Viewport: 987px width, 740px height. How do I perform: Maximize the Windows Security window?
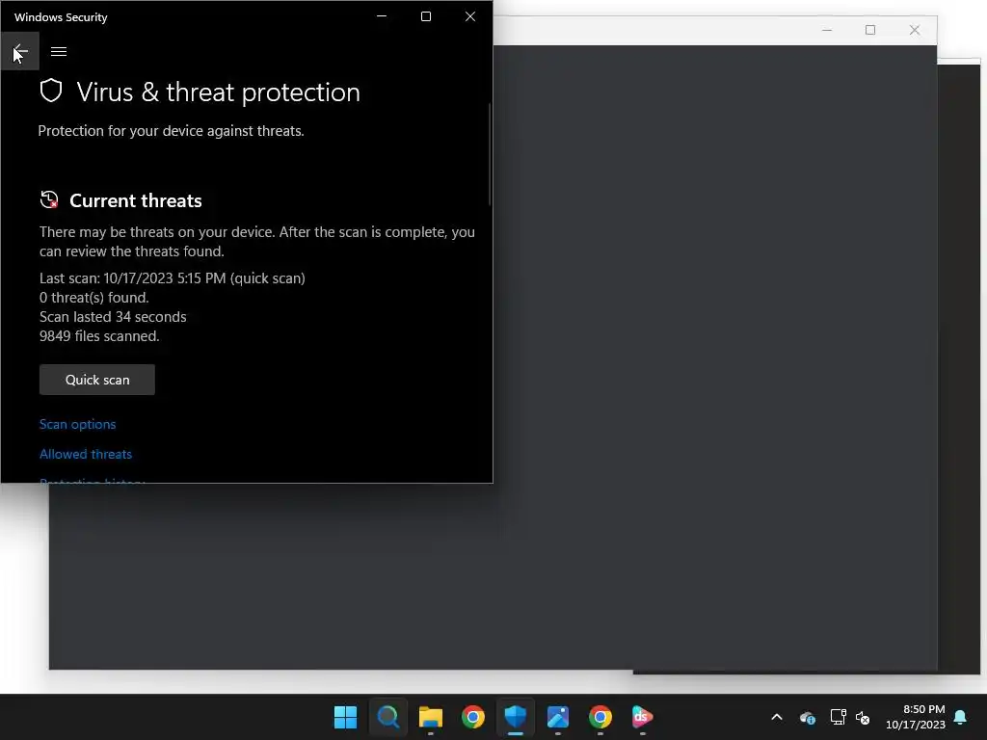[426, 16]
